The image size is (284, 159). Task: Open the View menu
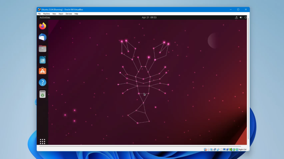[x=54, y=14]
